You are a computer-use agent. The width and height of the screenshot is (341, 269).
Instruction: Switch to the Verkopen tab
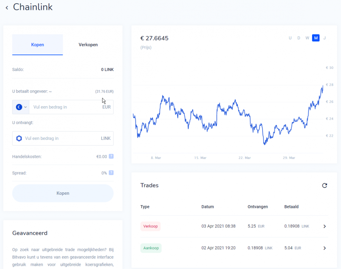coord(88,45)
